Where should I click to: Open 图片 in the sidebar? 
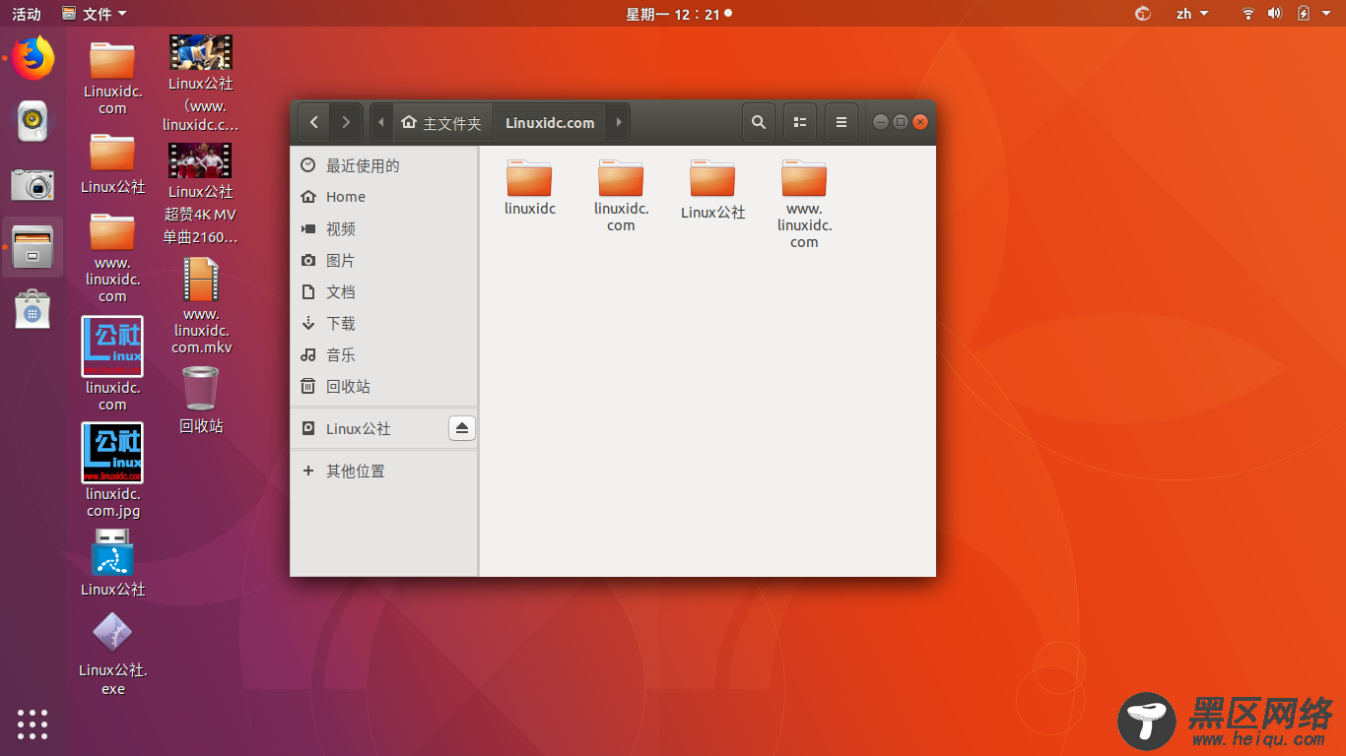[x=384, y=260]
